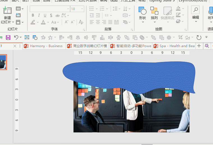Align selected objects to bottom
This screenshot has height=145, width=213.
tap(102, 38)
